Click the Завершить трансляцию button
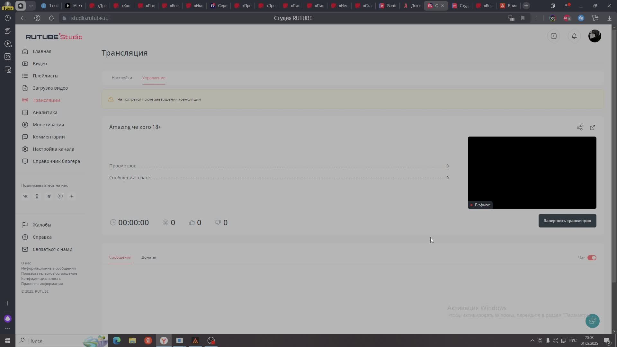Image resolution: width=617 pixels, height=347 pixels. [x=567, y=221]
